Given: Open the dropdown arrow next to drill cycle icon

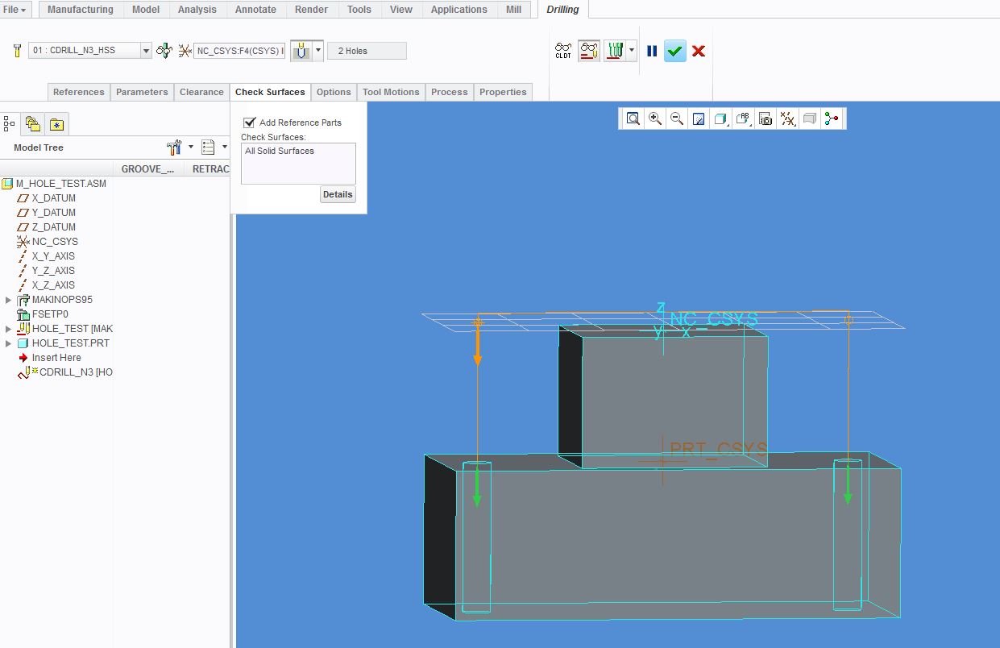Looking at the screenshot, I should click(x=318, y=51).
